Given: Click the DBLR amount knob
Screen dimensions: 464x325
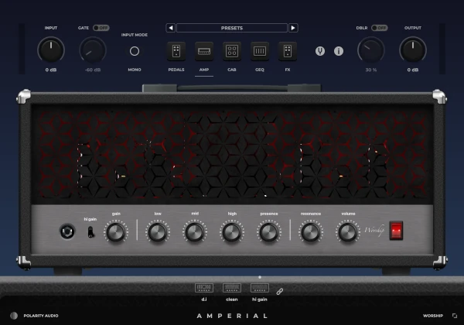Looking at the screenshot, I should pos(370,50).
